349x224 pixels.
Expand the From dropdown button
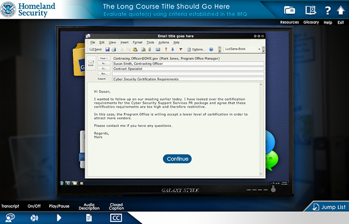pos(104,58)
